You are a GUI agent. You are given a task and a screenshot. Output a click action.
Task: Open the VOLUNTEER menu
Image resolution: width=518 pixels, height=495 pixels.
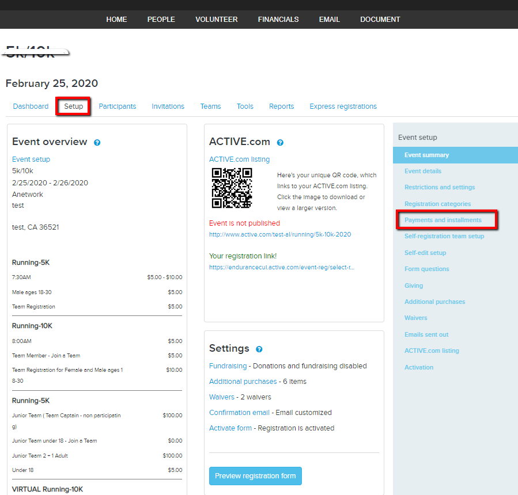[x=216, y=19]
